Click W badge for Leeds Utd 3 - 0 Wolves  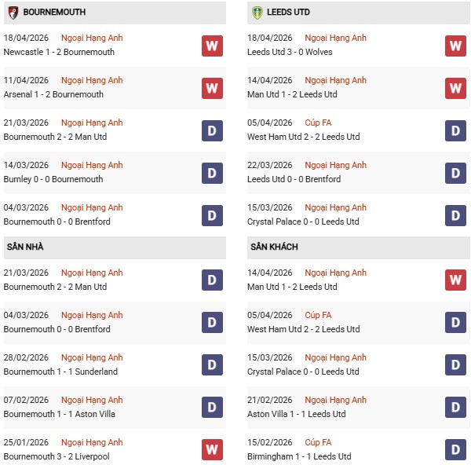[x=456, y=46]
